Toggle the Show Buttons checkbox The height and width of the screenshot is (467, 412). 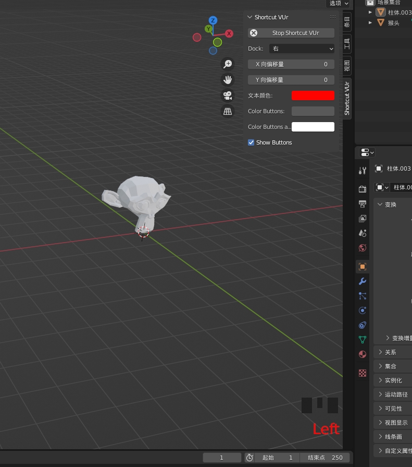click(251, 142)
